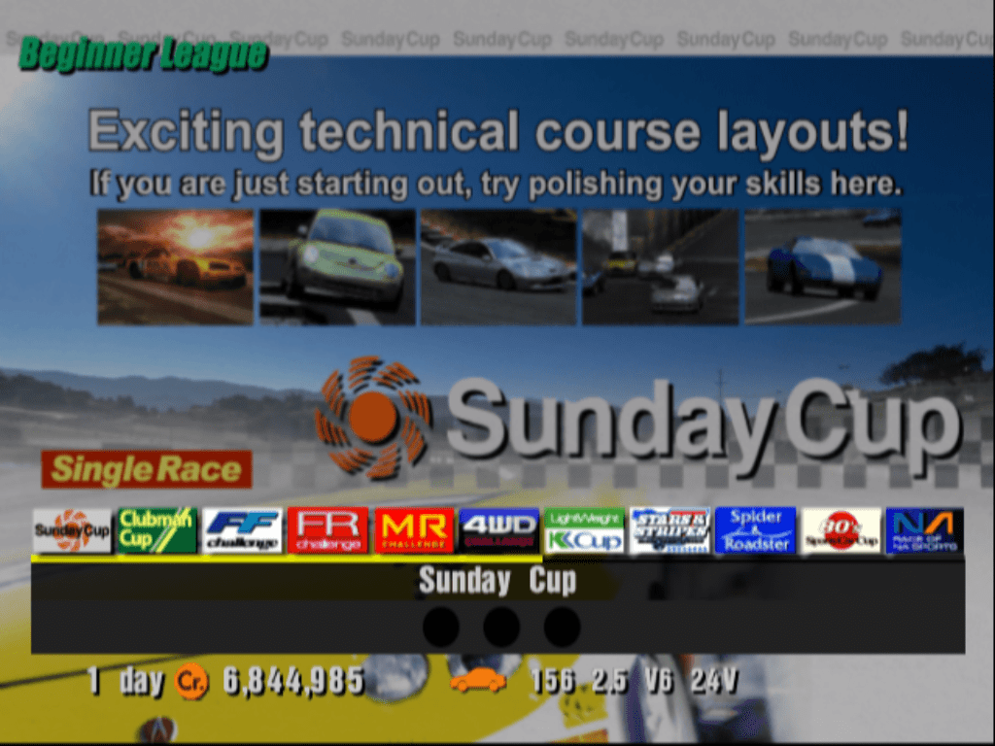Select the 4WD Challenge icon

tap(498, 530)
